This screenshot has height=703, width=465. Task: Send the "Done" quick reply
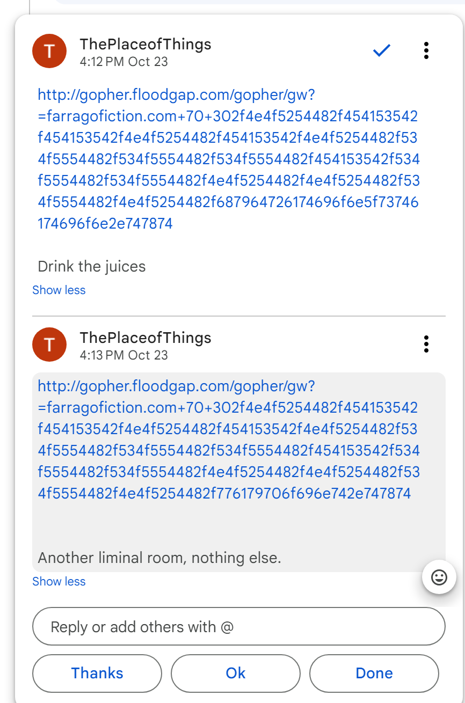pyautogui.click(x=374, y=673)
